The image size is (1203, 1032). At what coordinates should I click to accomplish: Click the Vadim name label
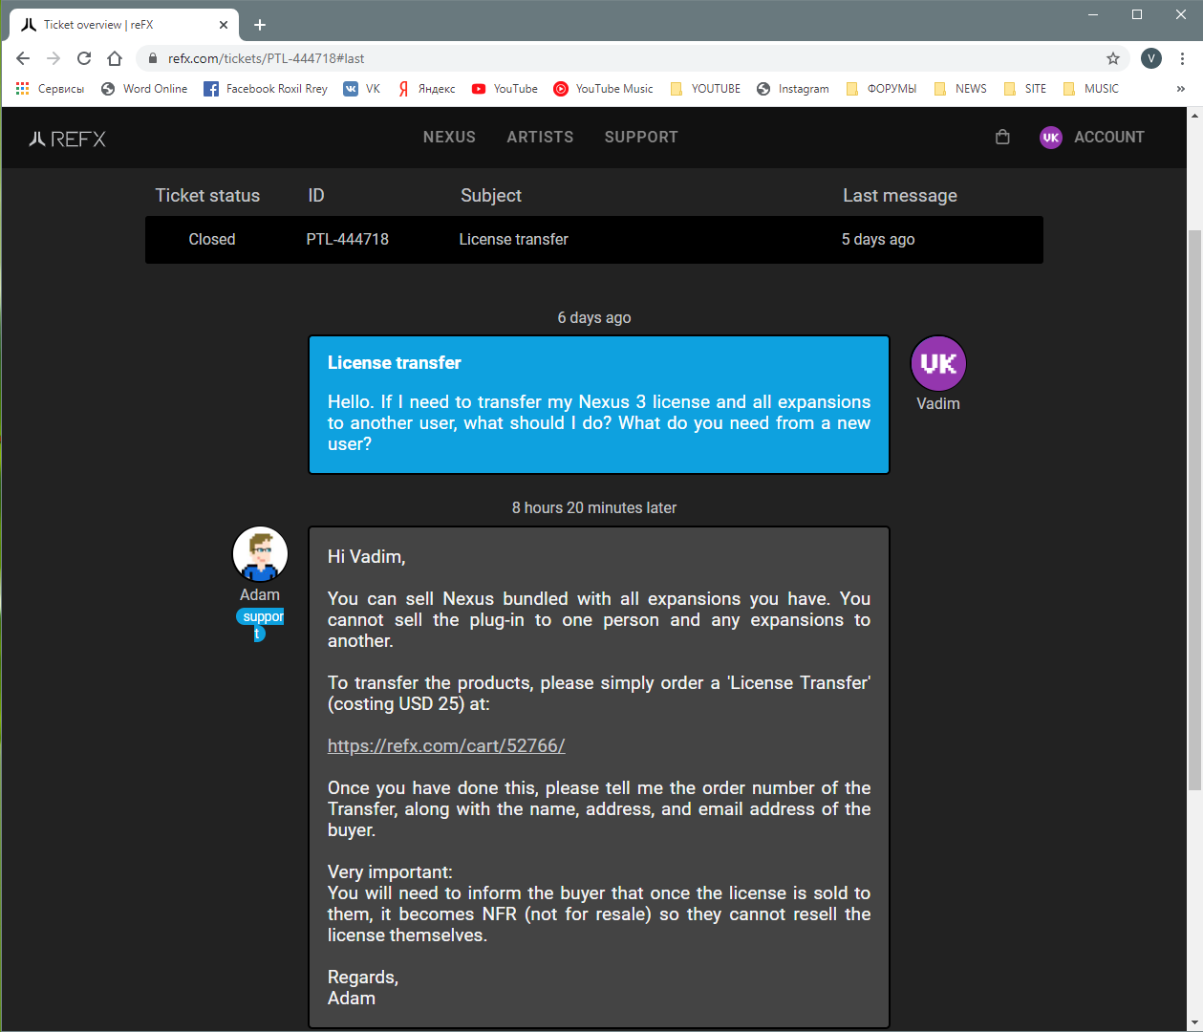(938, 403)
